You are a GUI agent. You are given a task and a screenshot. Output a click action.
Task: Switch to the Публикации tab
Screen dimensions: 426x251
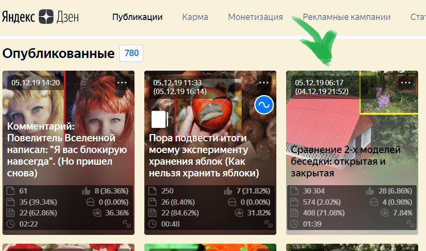click(x=137, y=17)
